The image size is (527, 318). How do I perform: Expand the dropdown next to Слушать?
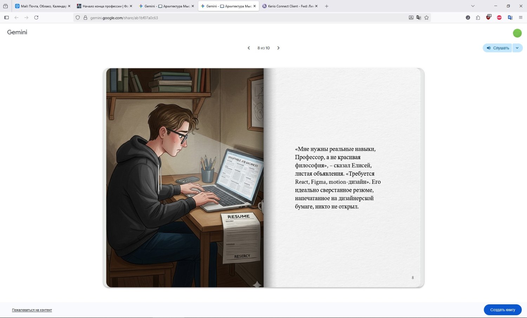(517, 48)
